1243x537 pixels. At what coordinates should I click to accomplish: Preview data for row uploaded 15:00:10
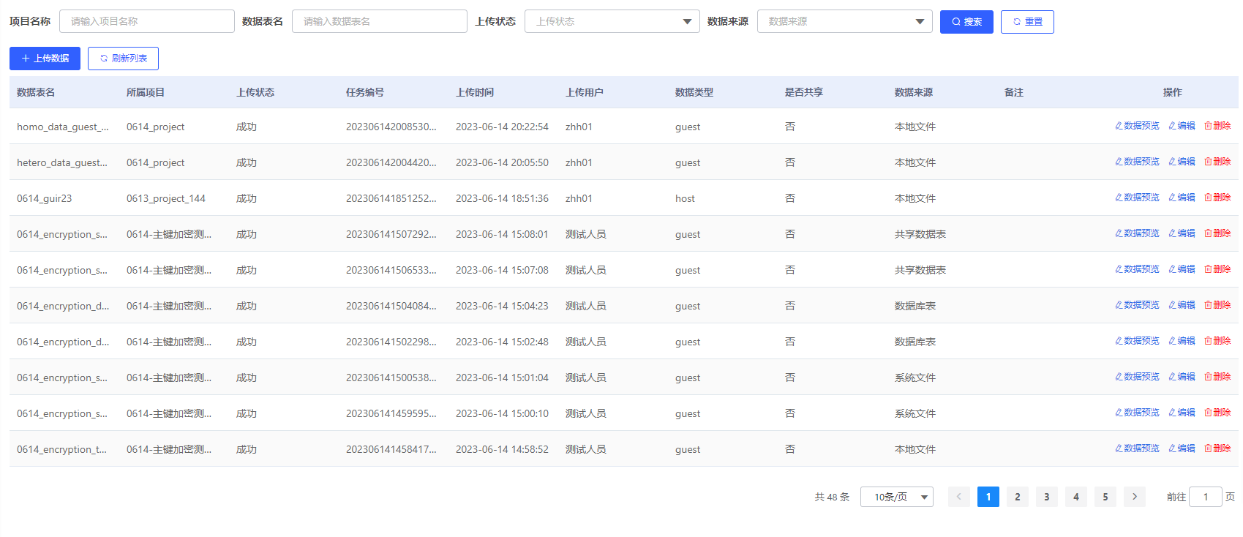point(1137,413)
